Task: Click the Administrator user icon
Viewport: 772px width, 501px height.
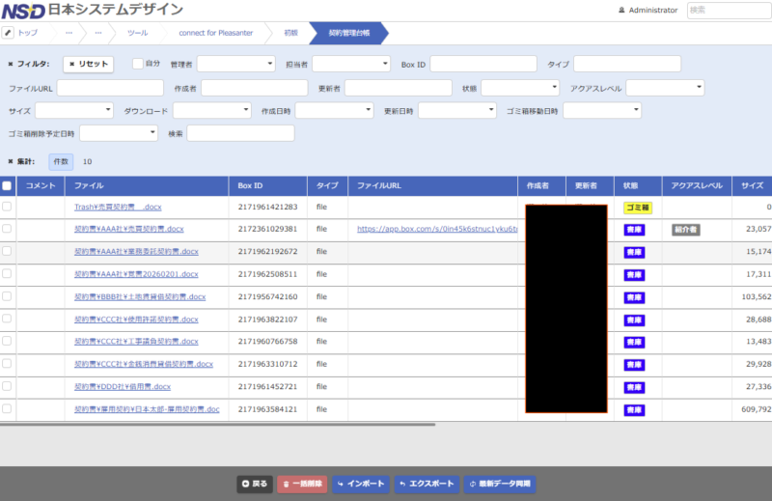Action: (x=620, y=10)
